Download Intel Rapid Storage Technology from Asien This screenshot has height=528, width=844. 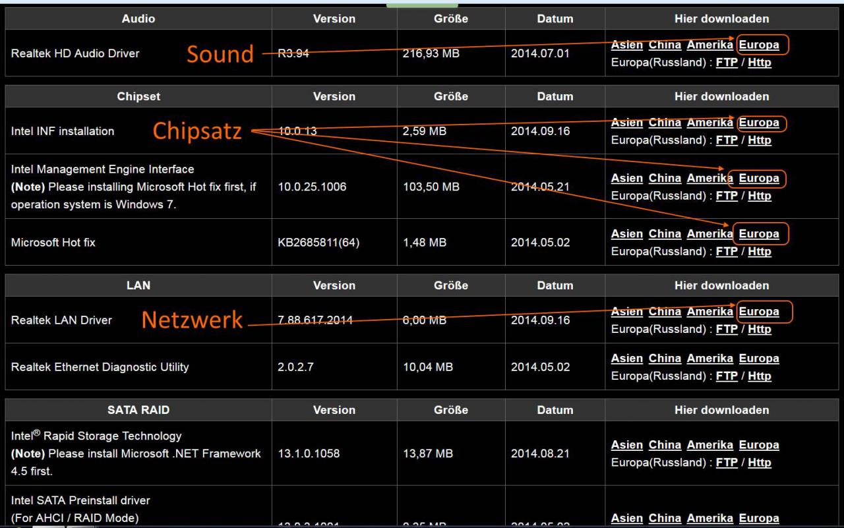coord(627,445)
